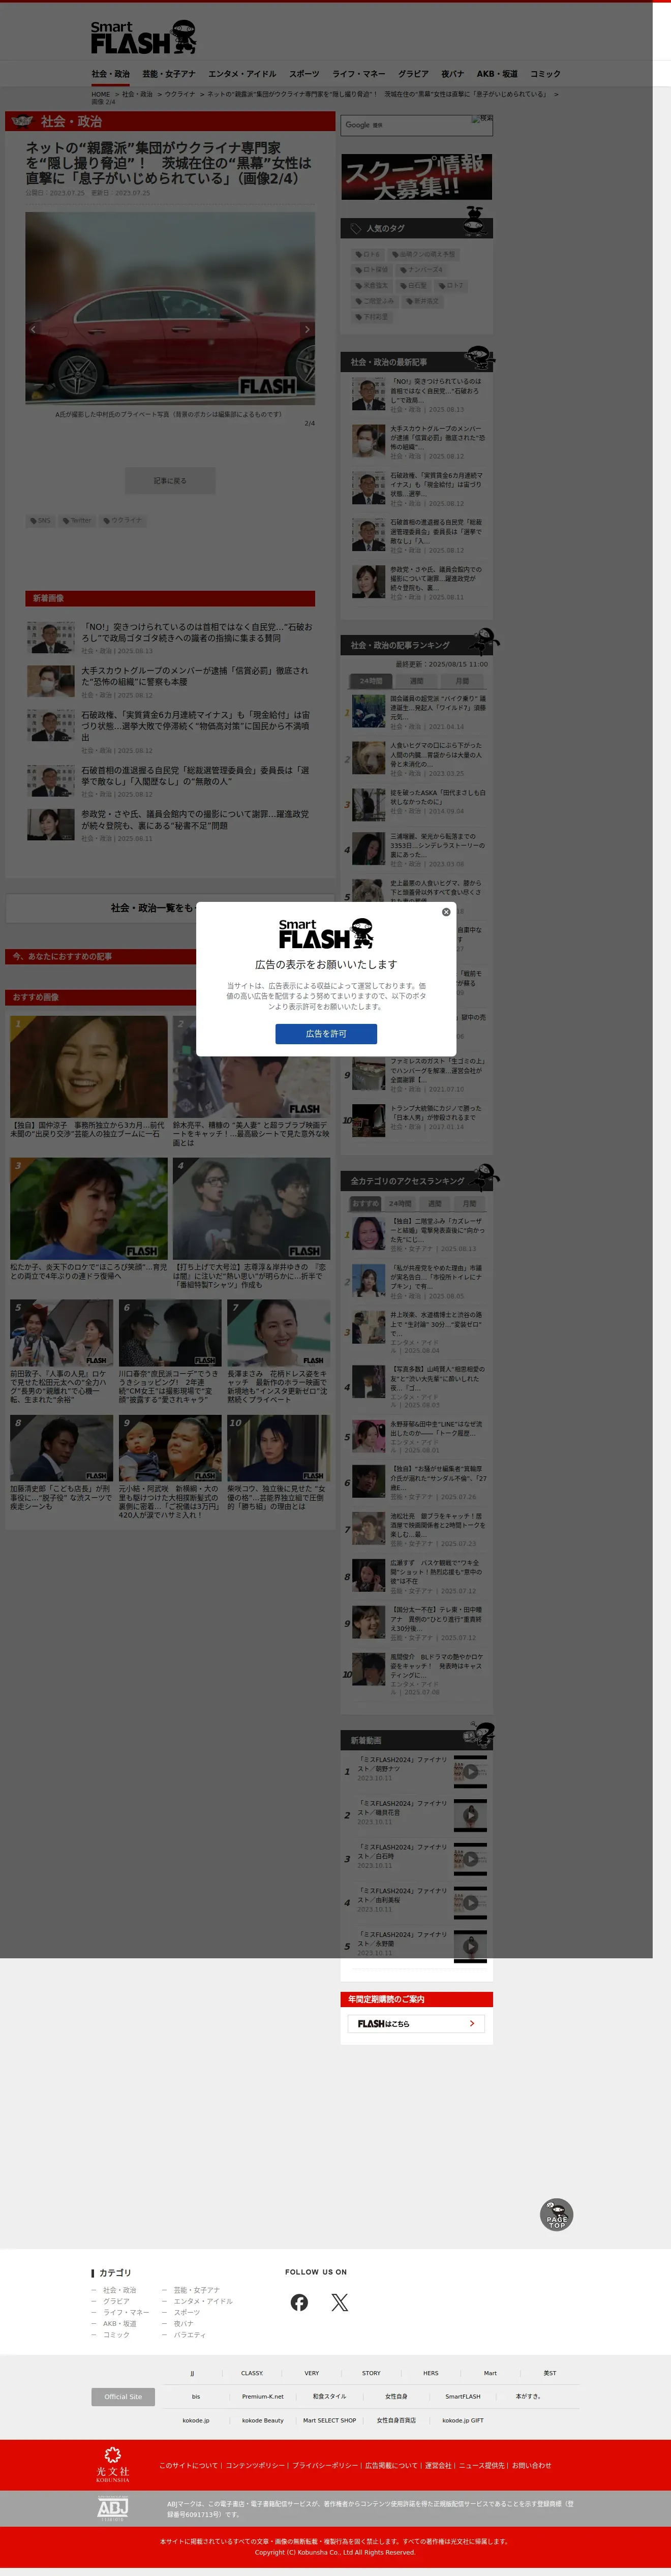
Task: Open the Facebook follow icon
Action: (x=299, y=2303)
